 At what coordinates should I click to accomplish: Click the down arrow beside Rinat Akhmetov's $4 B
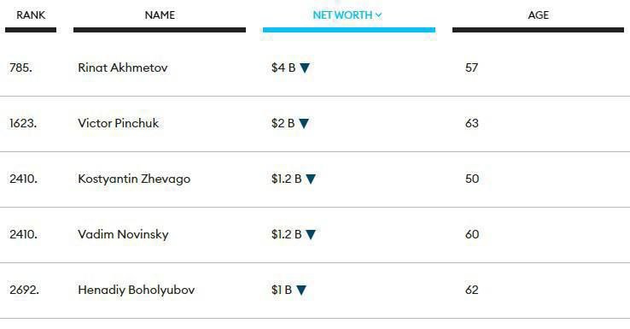click(x=305, y=68)
